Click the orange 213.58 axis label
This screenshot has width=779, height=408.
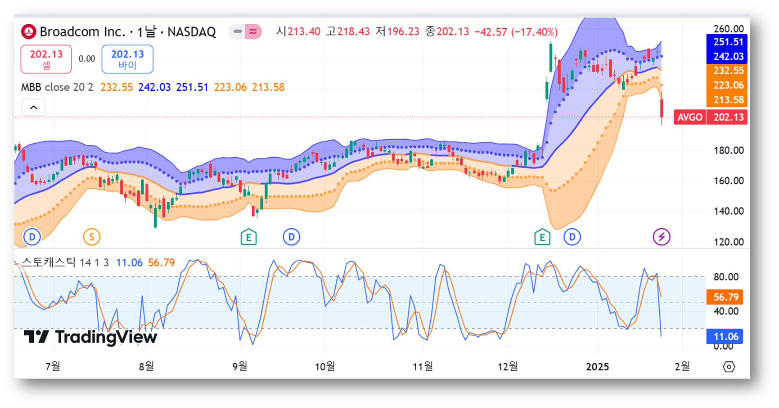727,100
